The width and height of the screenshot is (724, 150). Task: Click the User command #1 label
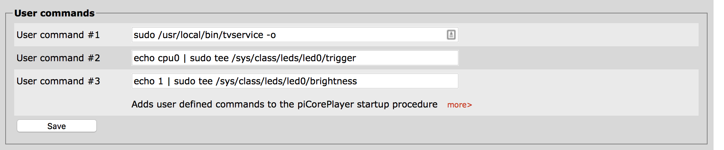tap(58, 35)
